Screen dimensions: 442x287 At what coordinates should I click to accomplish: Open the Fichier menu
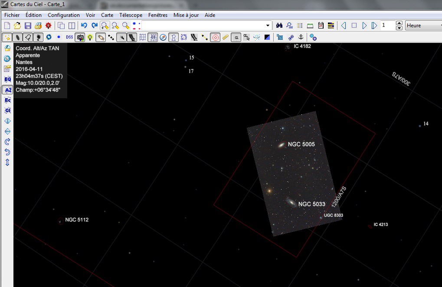[12, 15]
